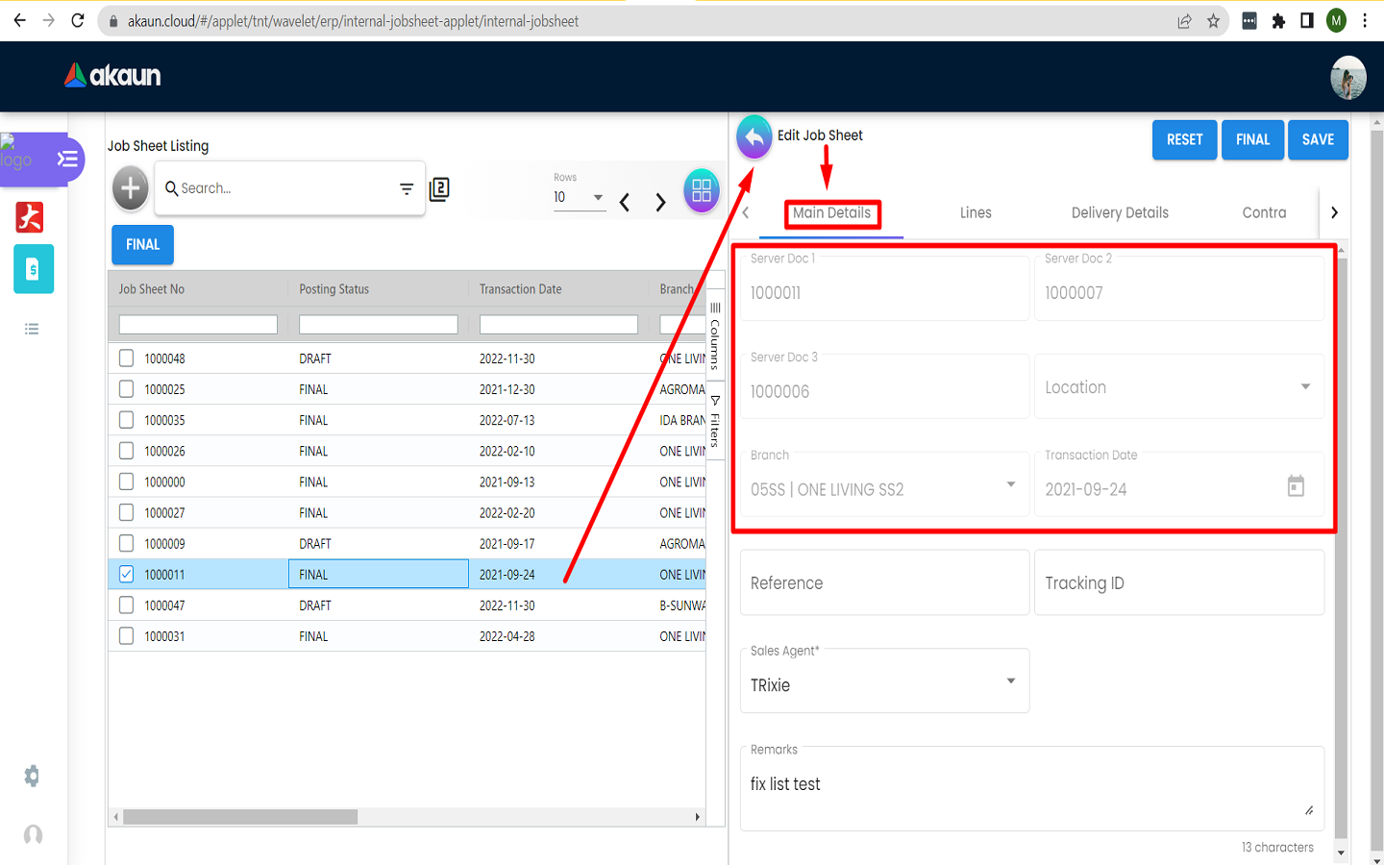Open the Rows per page dropdown
1384x865 pixels.
coord(579,197)
